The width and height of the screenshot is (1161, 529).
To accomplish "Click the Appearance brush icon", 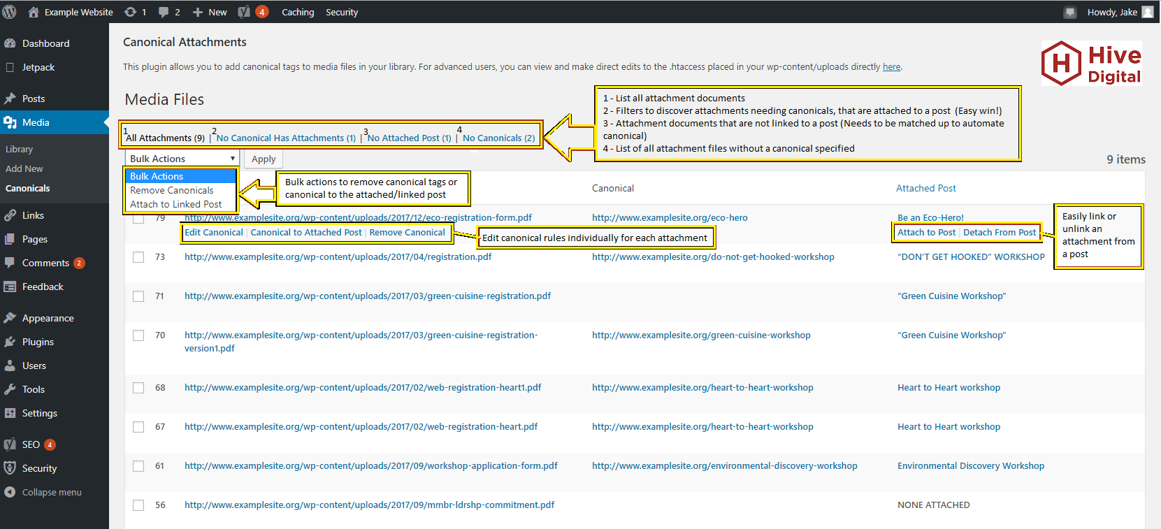I will 10,318.
